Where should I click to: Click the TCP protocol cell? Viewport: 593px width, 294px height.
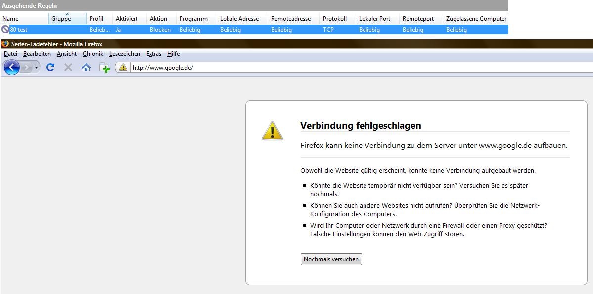[328, 30]
